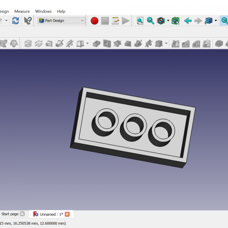Screen dimensions: 228x228
Task: Open the Help menu
Action: 61,11
